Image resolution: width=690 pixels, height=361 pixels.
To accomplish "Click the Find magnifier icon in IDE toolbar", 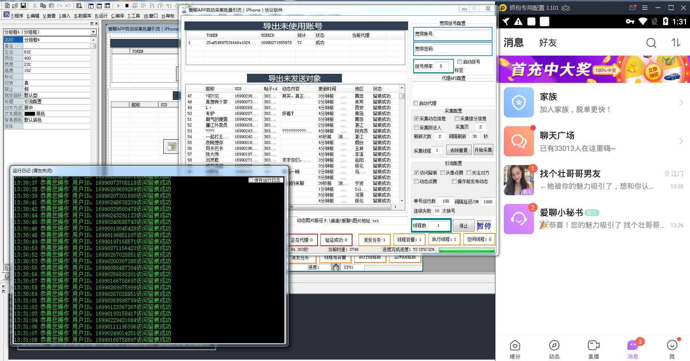I will click(x=79, y=5).
